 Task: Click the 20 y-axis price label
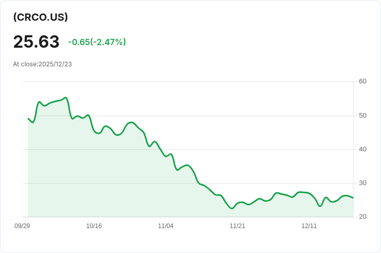point(362,217)
